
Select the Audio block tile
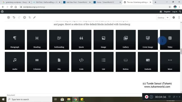coord(15,62)
